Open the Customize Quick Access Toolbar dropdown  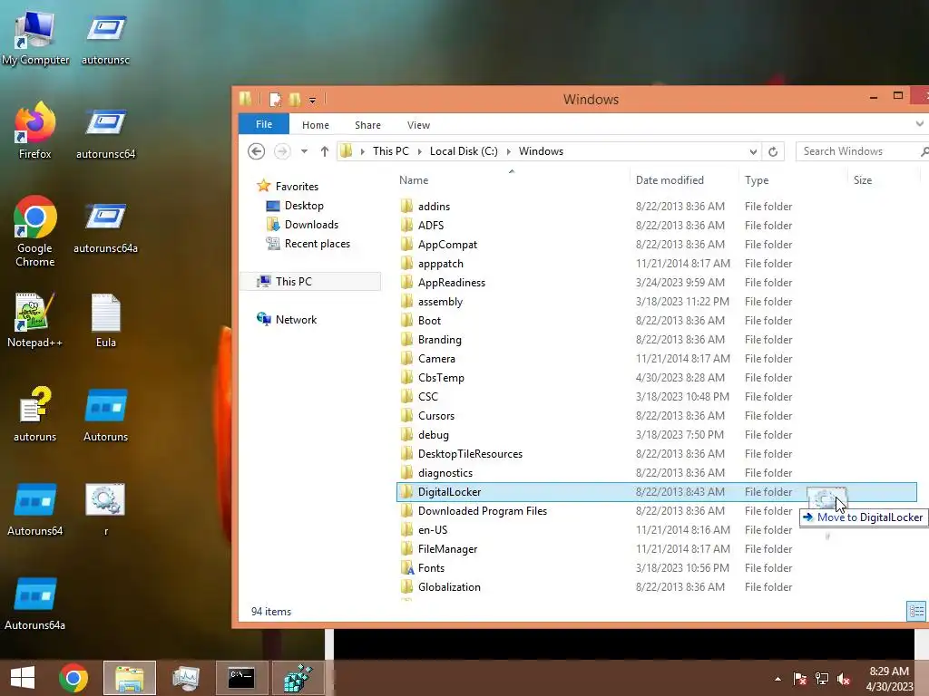312,100
